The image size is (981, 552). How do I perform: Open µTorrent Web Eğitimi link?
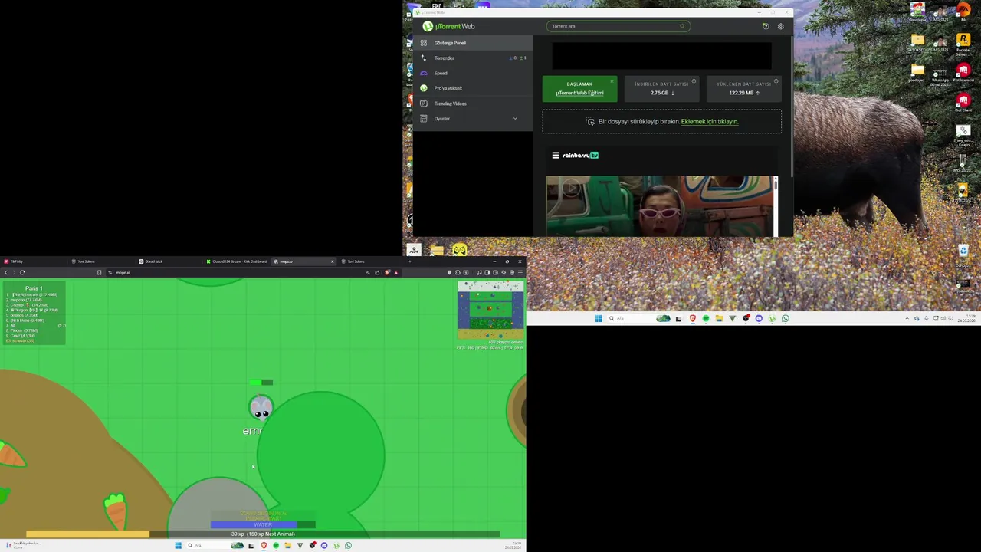click(x=579, y=93)
